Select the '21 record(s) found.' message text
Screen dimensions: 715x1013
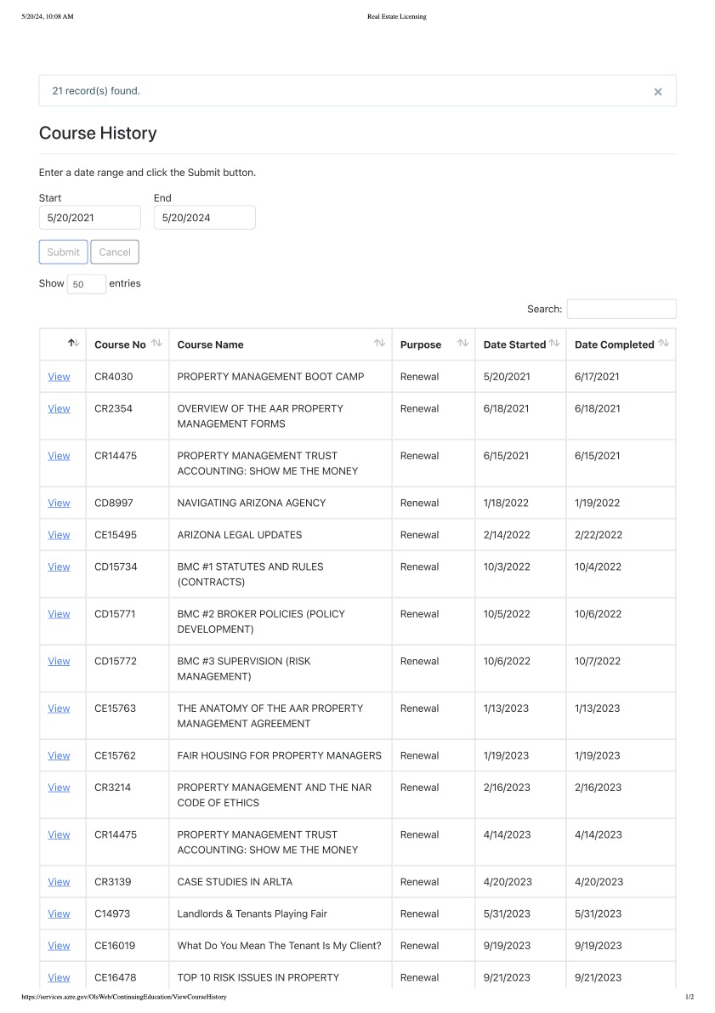tap(96, 91)
